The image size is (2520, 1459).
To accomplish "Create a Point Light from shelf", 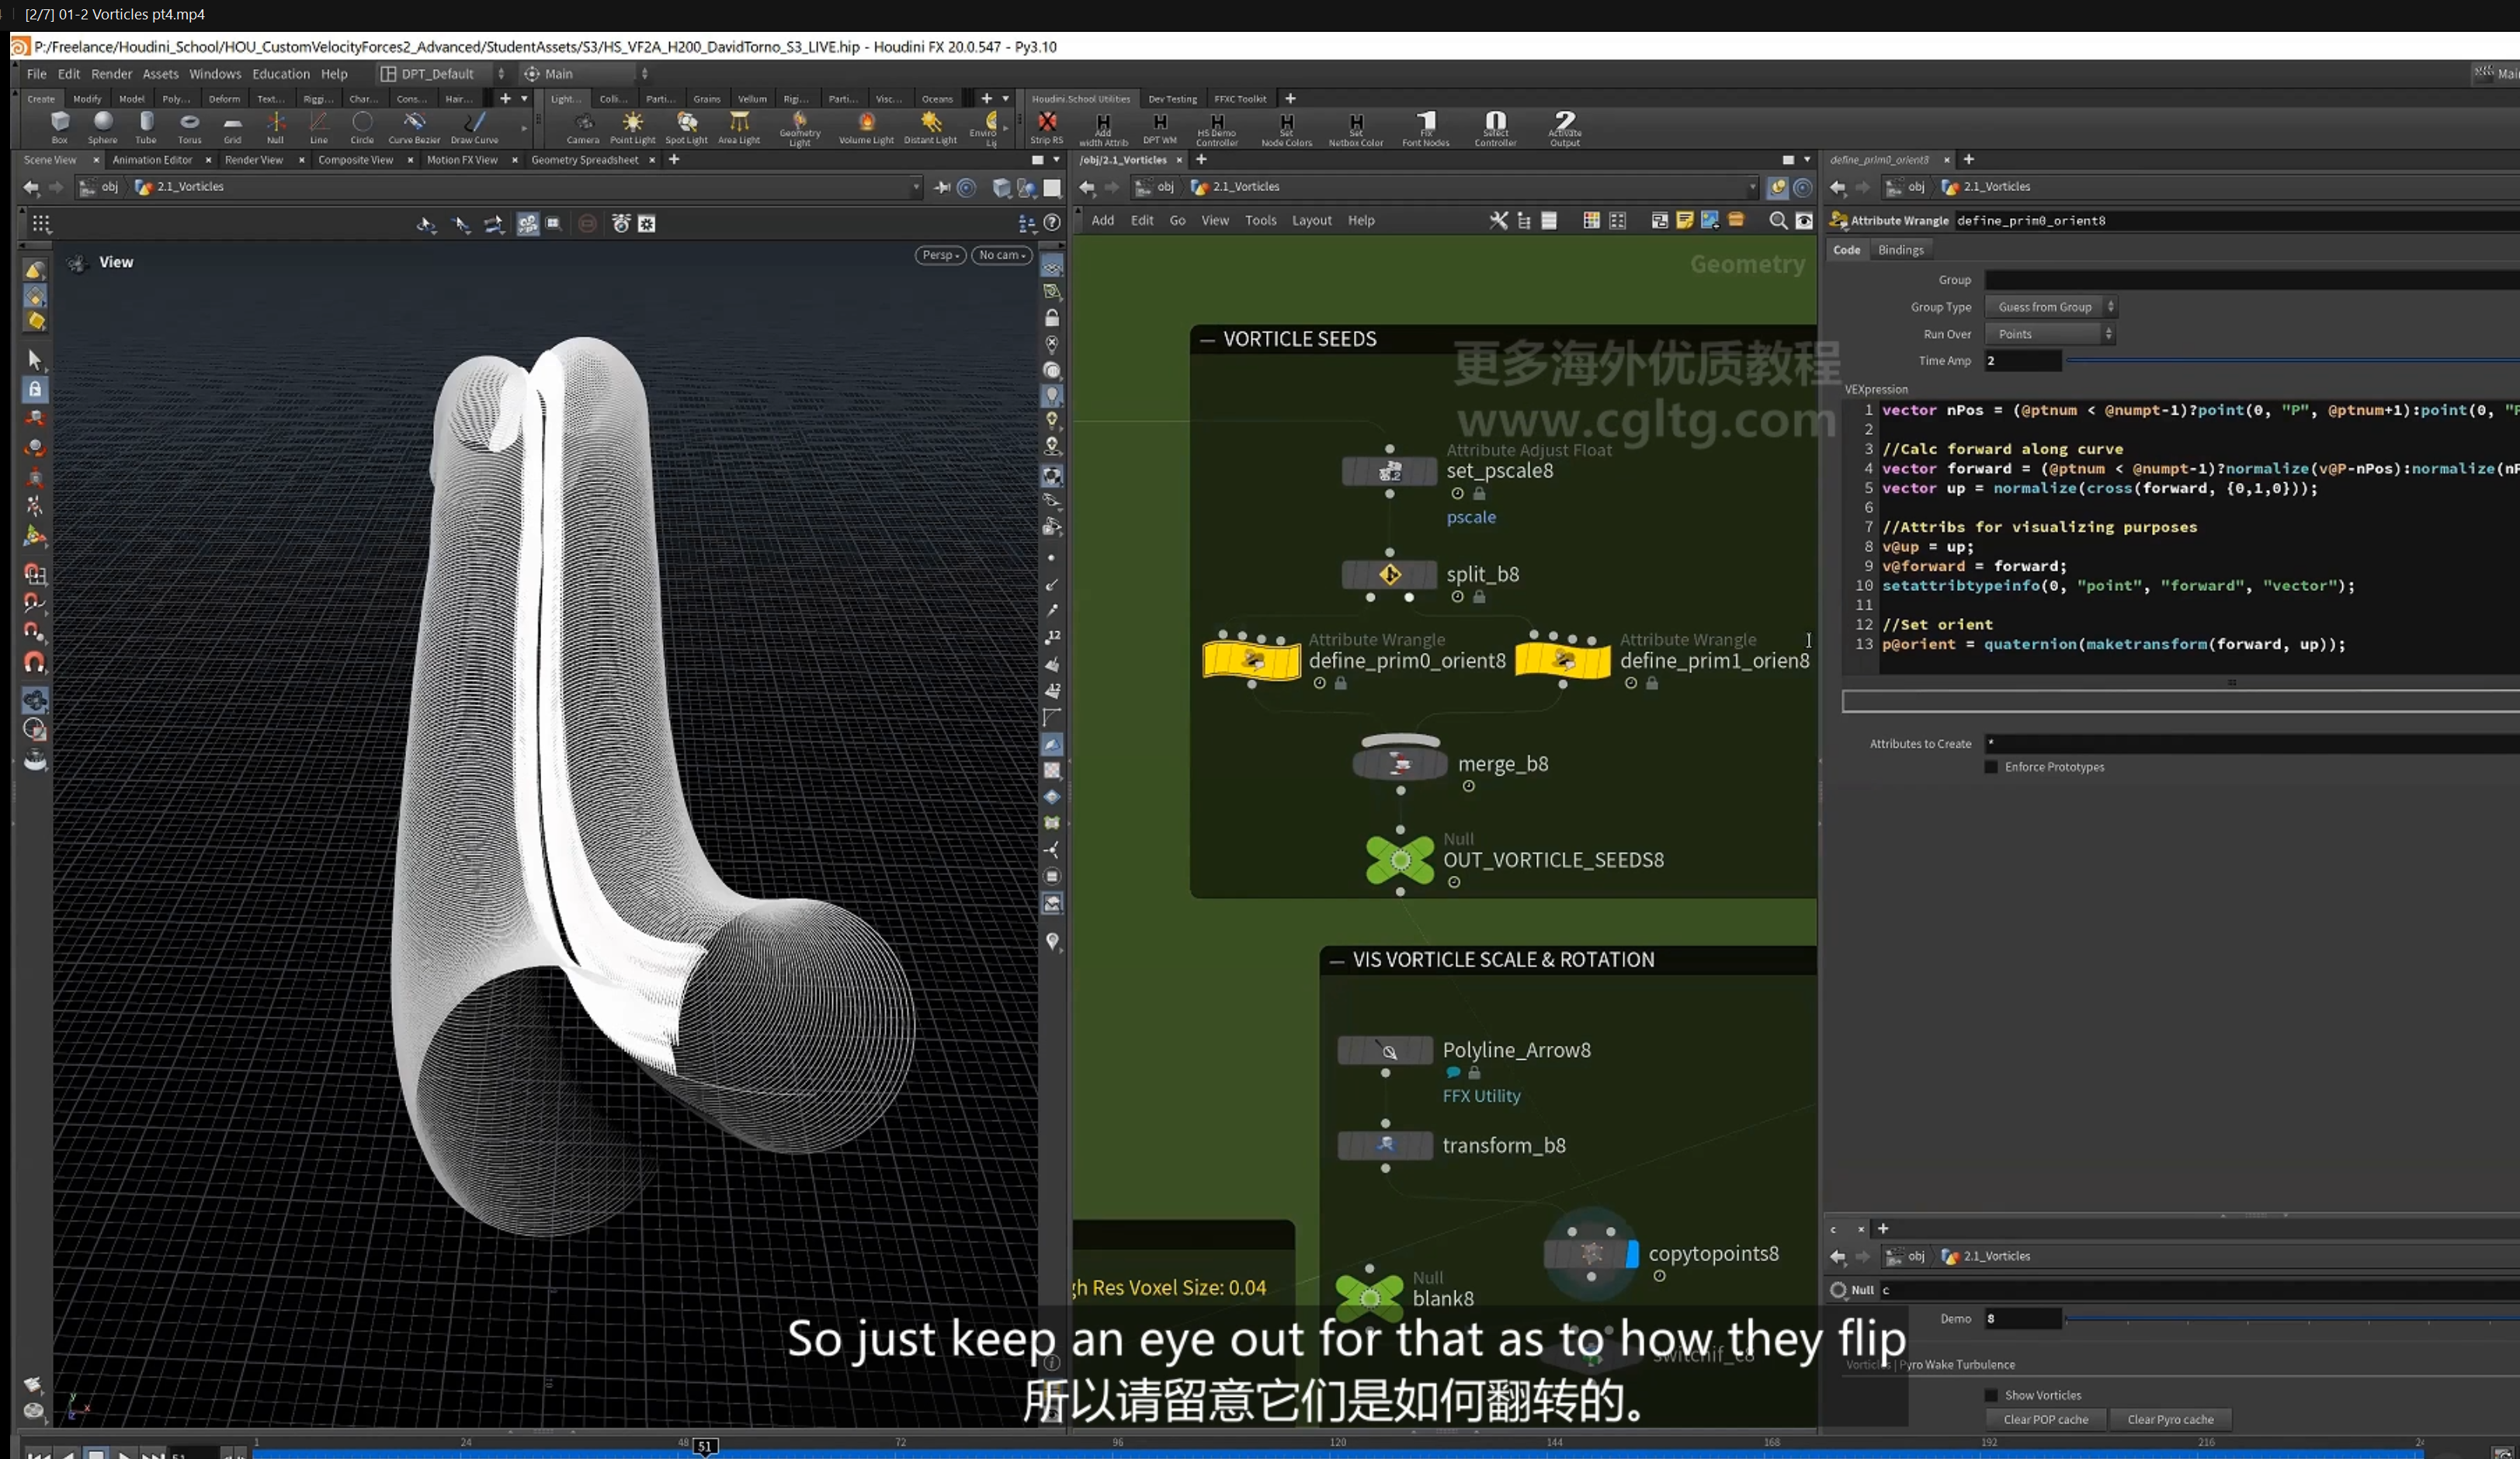I will pos(632,126).
